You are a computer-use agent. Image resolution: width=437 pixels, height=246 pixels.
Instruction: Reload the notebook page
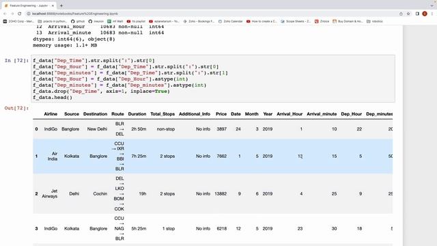20,14
